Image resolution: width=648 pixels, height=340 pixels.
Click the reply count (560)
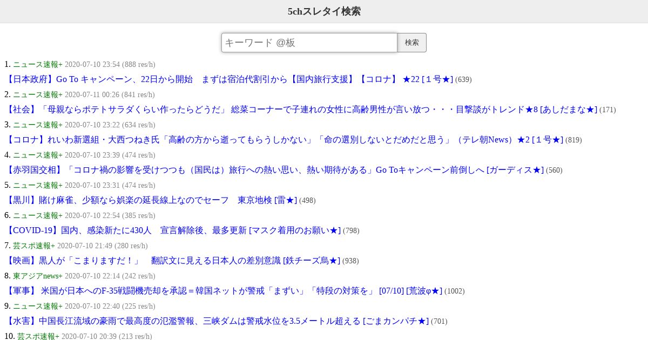tap(554, 171)
